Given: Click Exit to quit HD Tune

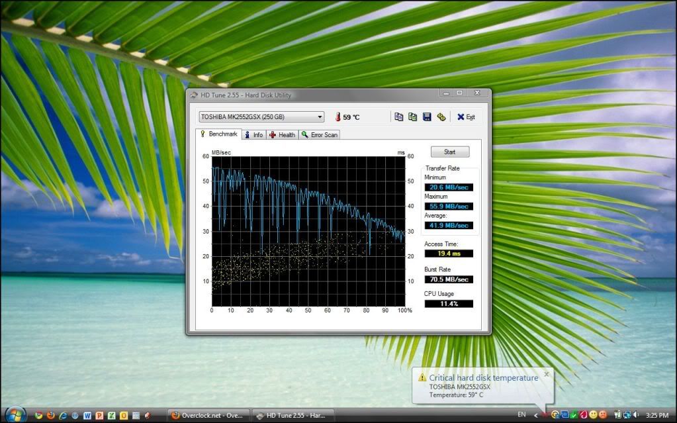Looking at the screenshot, I should [x=467, y=117].
